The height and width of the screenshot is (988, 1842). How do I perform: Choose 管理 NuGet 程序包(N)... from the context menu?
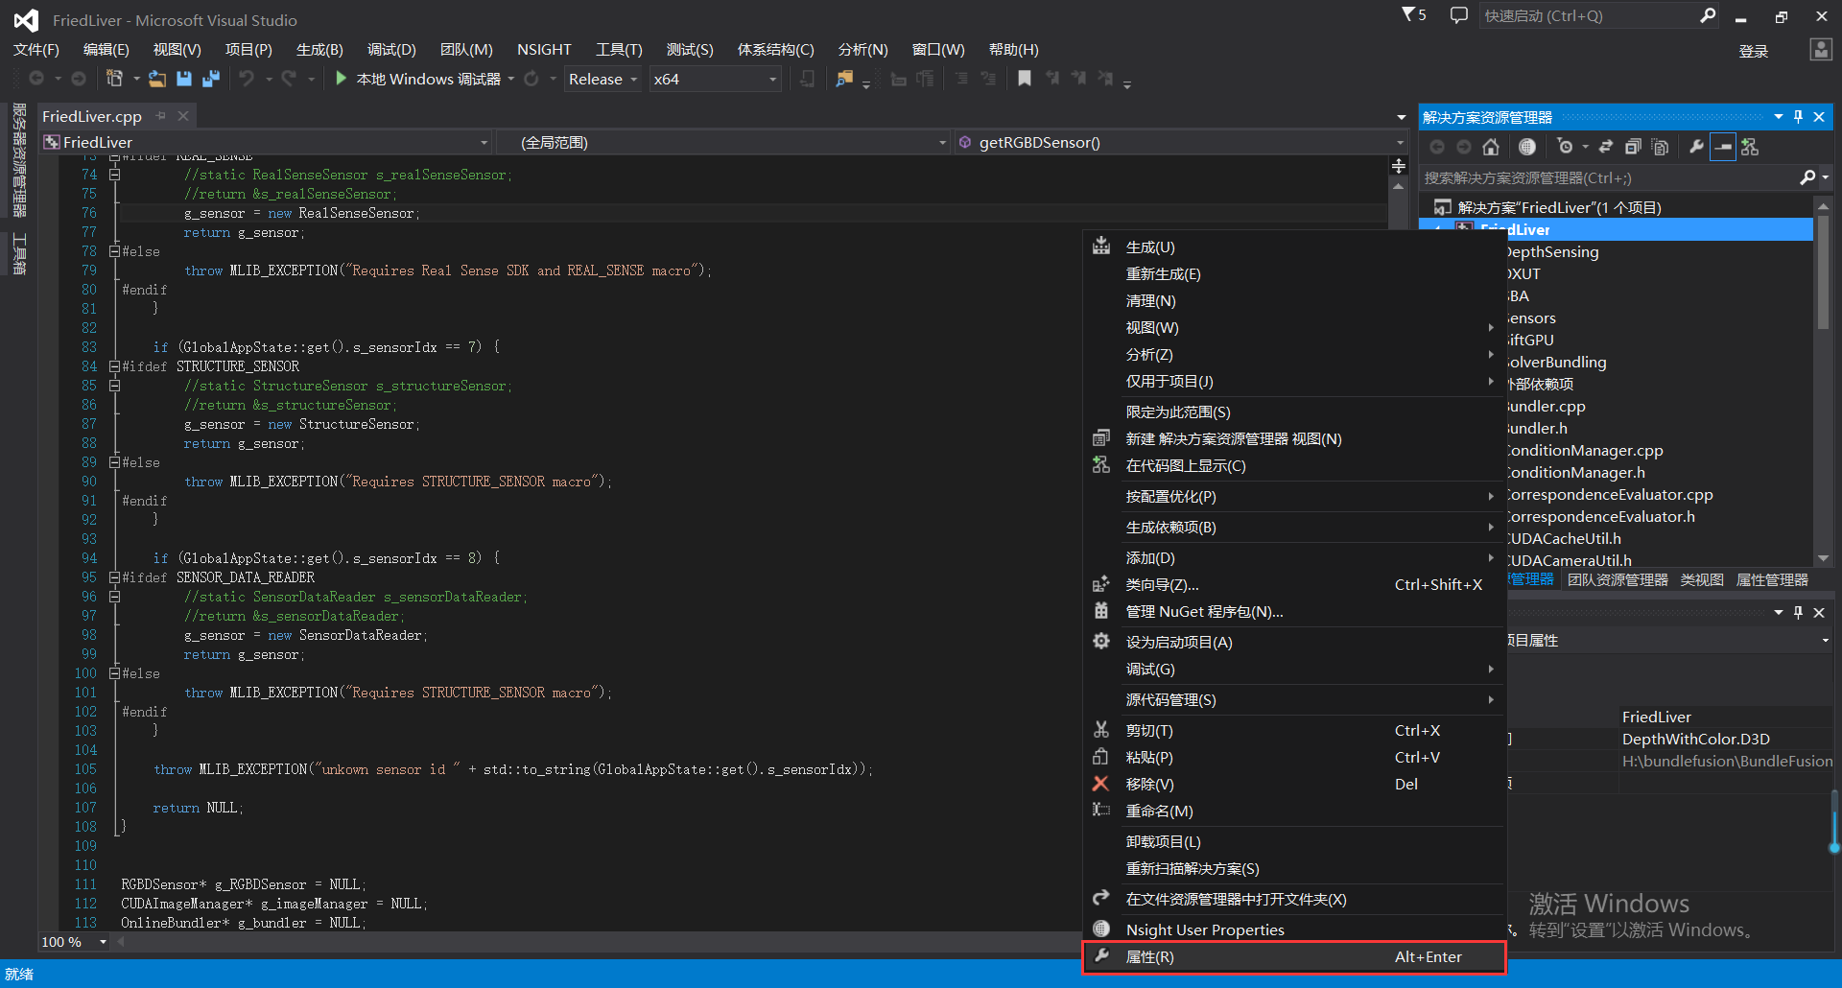[1294, 612]
